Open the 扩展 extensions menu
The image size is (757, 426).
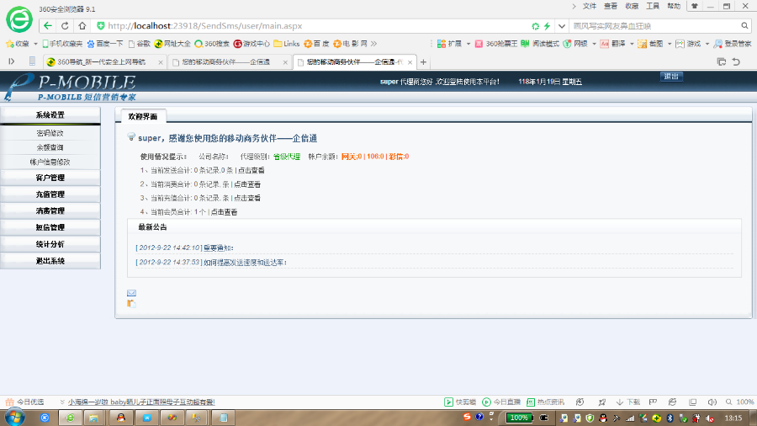click(453, 44)
